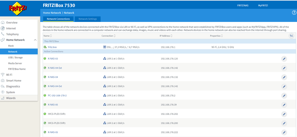
Task: Sort table by Name column arrows
Action: [51, 36]
